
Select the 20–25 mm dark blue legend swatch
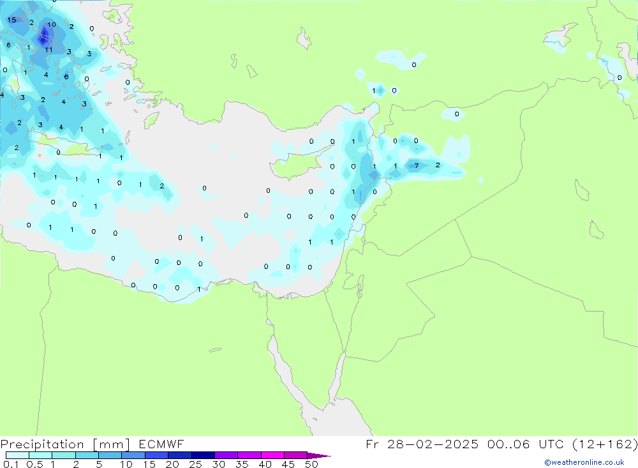pos(179,455)
